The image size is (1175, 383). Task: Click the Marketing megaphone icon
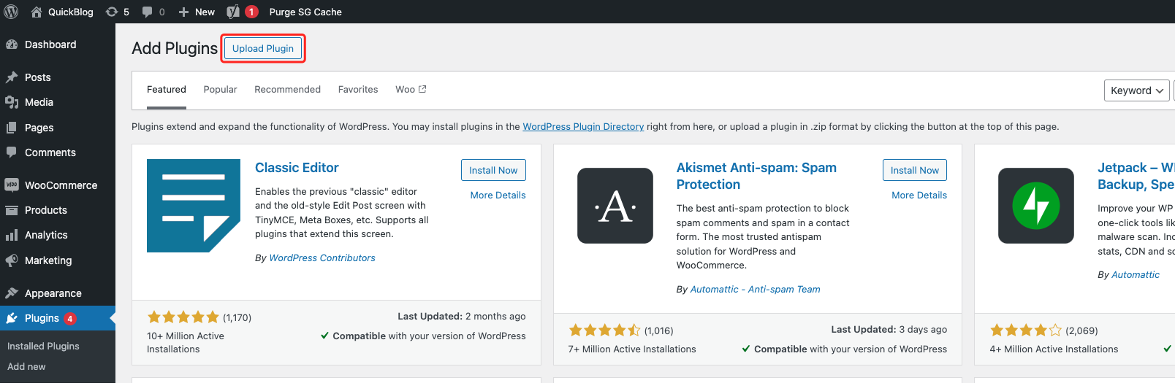[12, 260]
